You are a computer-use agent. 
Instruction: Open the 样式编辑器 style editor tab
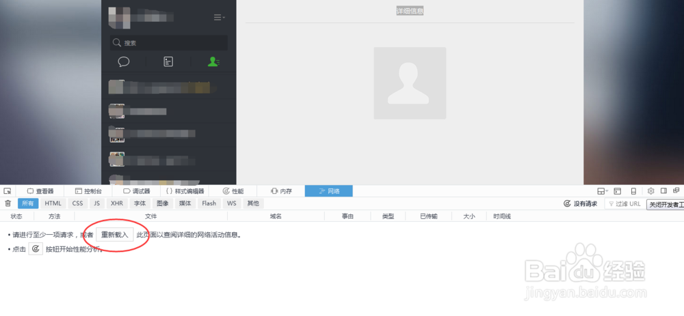tap(185, 191)
